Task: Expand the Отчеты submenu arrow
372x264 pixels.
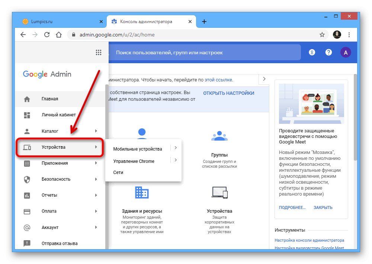Action: tap(96, 195)
